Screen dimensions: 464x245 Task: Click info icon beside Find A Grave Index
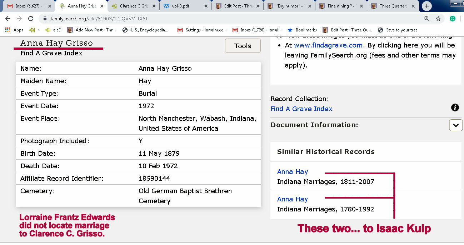click(455, 107)
